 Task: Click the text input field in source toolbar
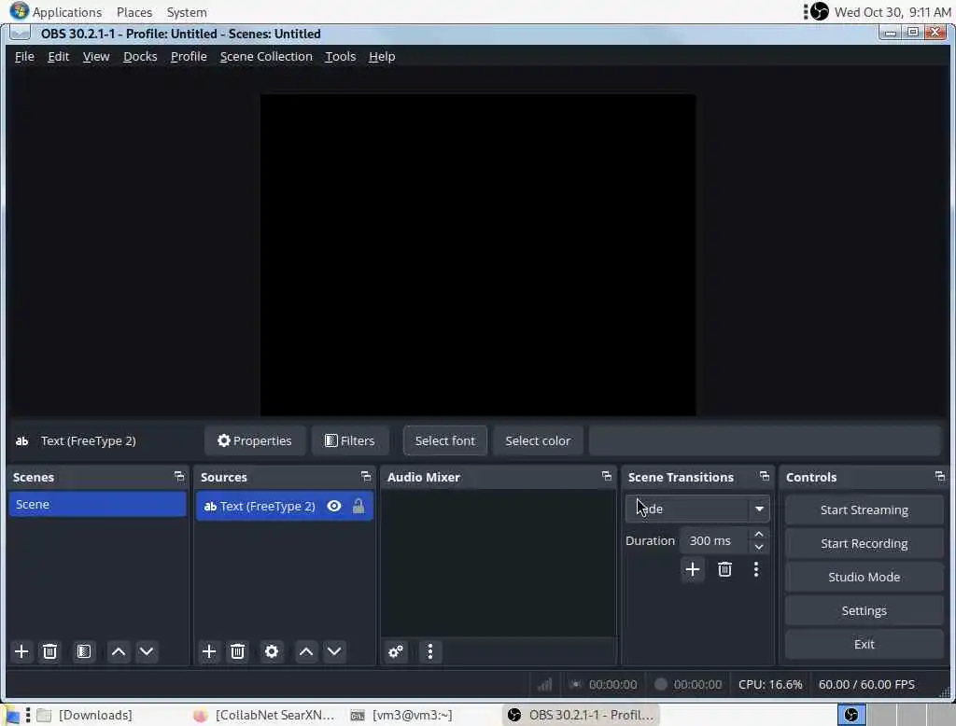[x=766, y=440]
